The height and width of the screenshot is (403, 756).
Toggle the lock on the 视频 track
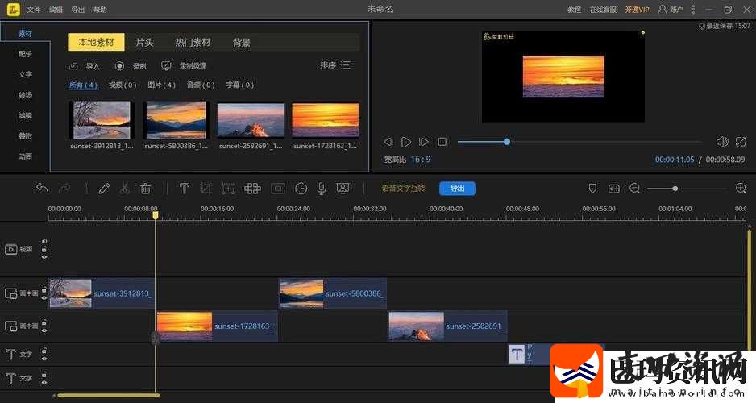pos(44,249)
